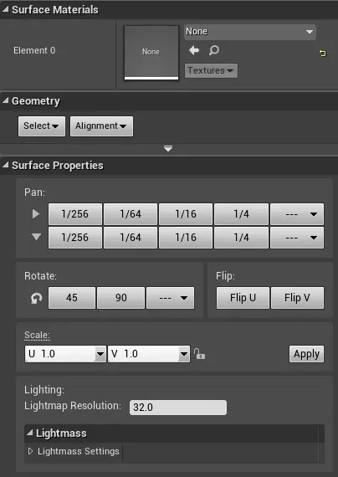Screen dimensions: 338x477
Task: Open the Select menu under Geometry
Action: pyautogui.click(x=42, y=126)
